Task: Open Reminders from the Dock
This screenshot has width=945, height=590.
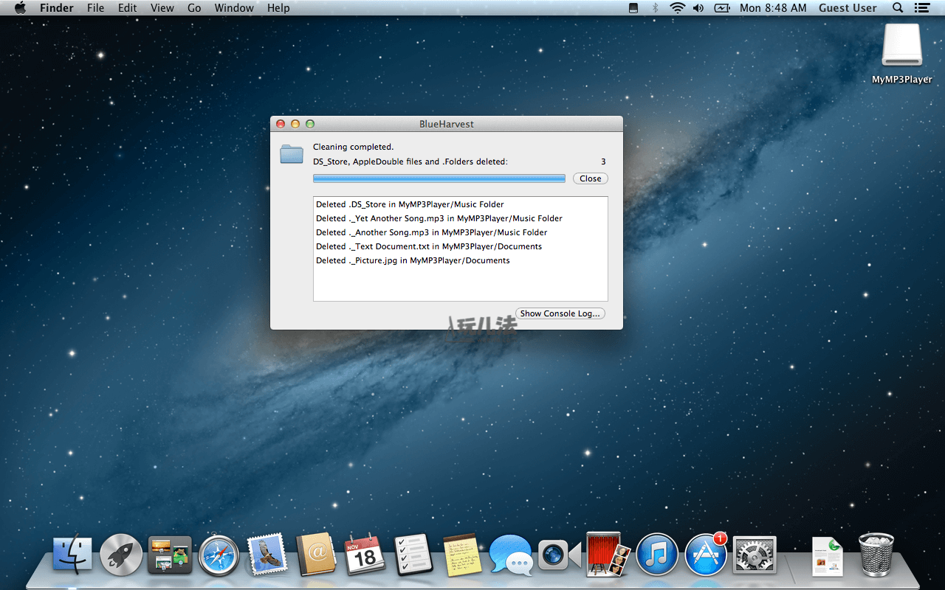Action: [413, 555]
